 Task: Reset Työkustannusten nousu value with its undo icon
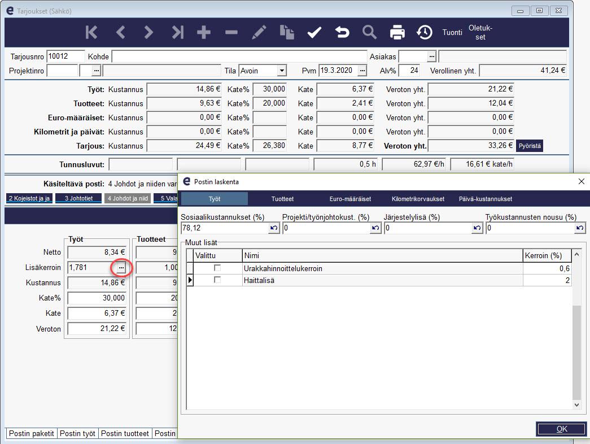pos(580,228)
